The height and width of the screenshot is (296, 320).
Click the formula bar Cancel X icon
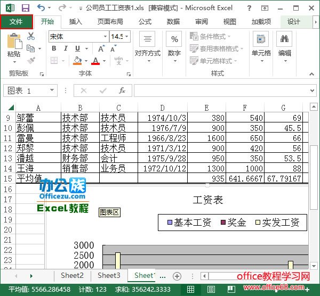(x=84, y=91)
